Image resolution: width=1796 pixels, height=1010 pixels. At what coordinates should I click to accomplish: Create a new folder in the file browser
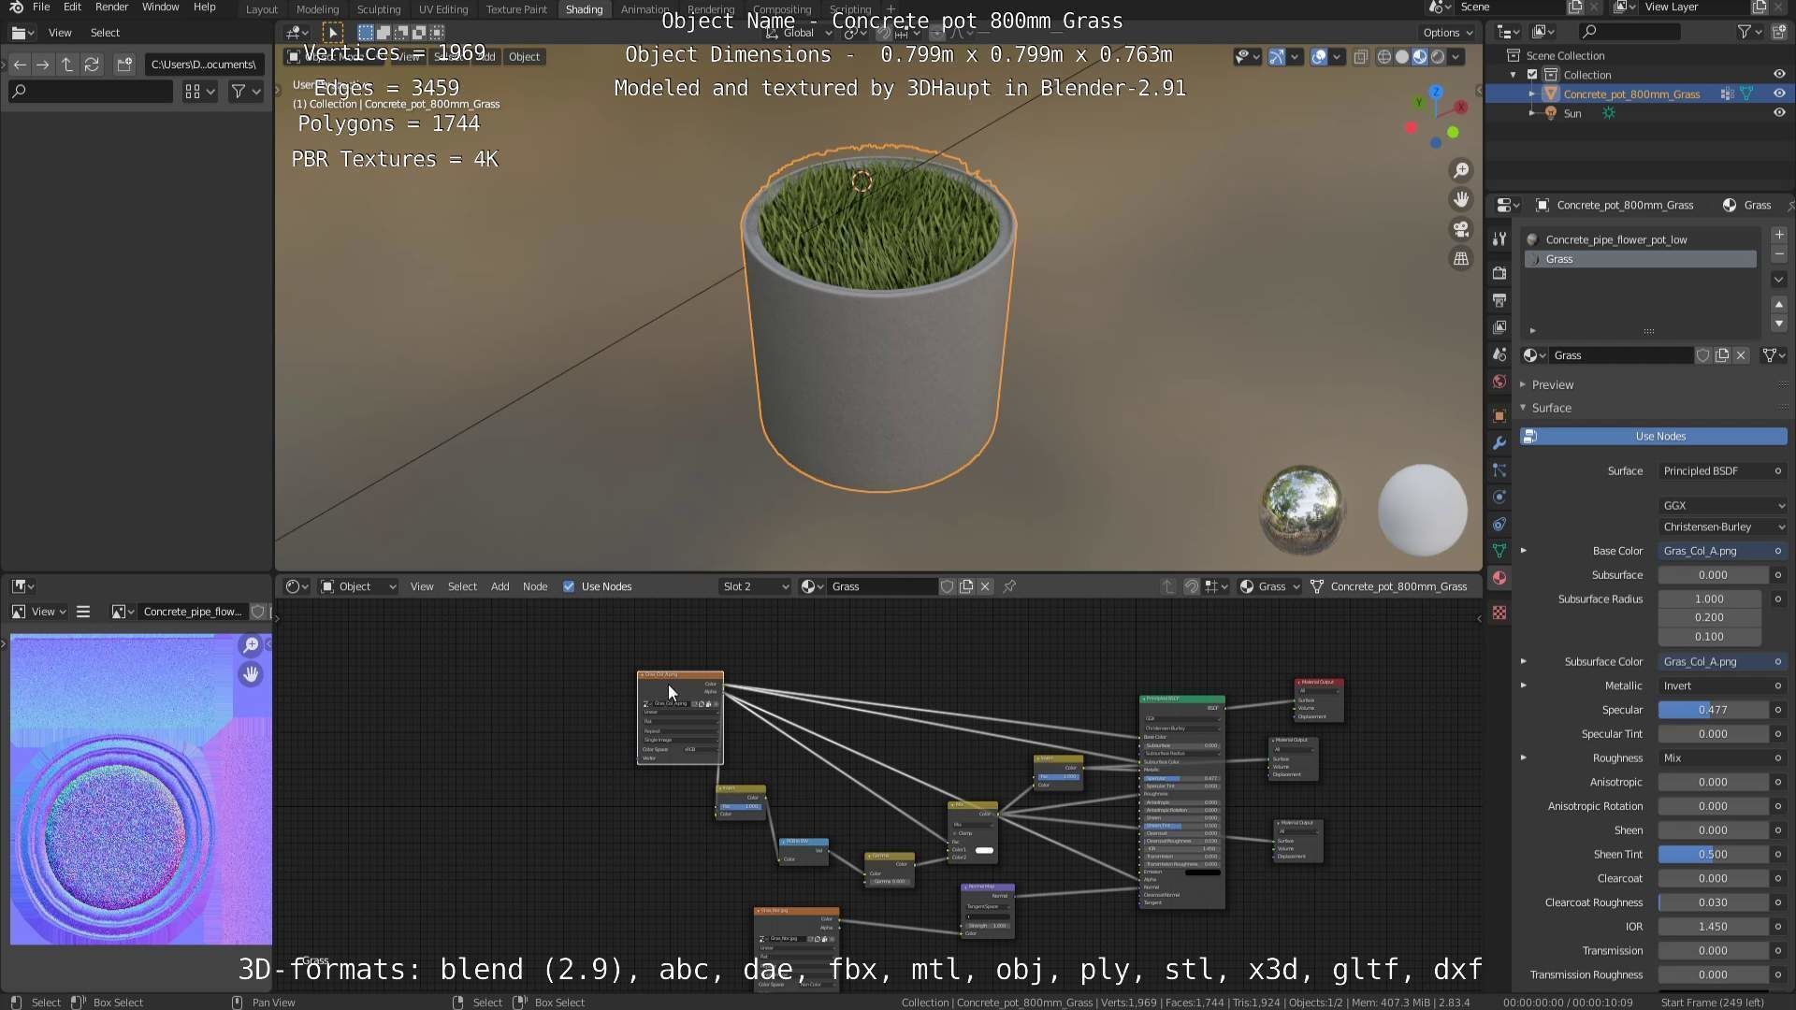coord(124,65)
